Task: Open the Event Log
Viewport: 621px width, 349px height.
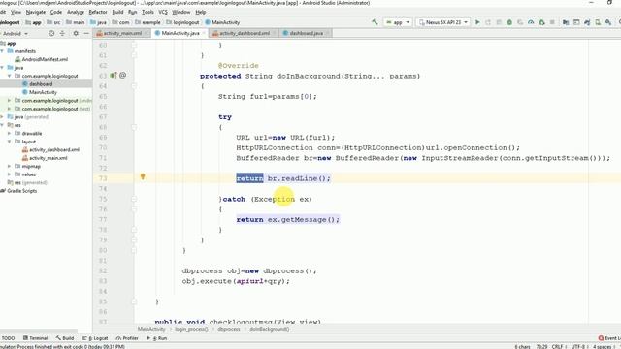Action: (x=609, y=338)
